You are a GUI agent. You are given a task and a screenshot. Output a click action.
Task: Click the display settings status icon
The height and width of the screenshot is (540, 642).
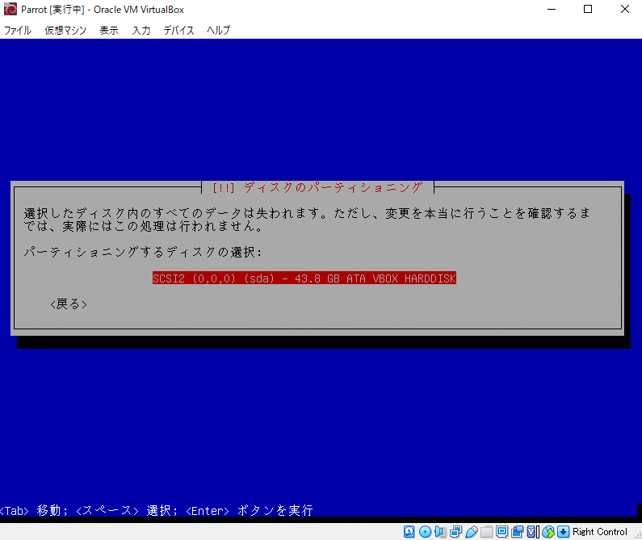coord(501,531)
